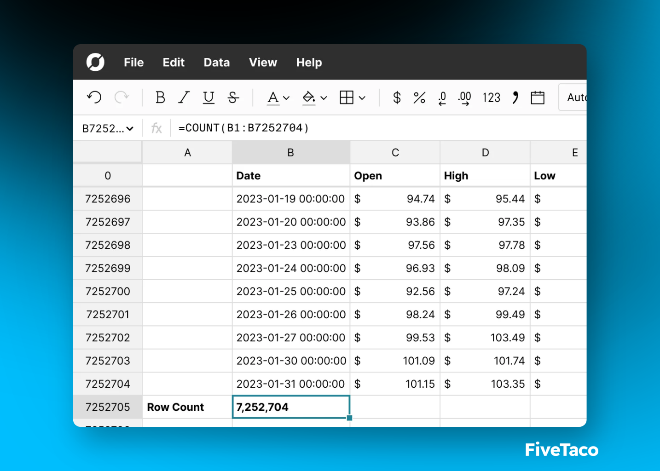Click High value 97.24
Viewport: 660px width, 471px height.
click(485, 291)
